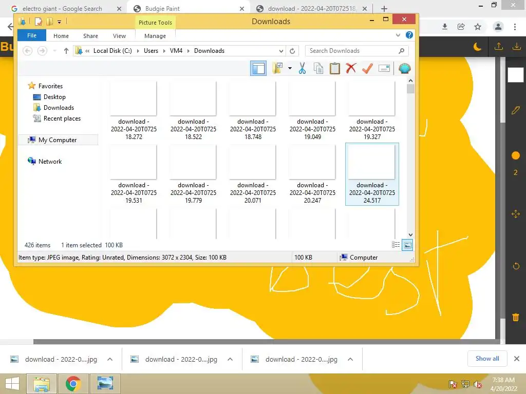Viewport: 526px width, 394px height.
Task: Select the Picture Tools contextual tab
Action: click(155, 23)
